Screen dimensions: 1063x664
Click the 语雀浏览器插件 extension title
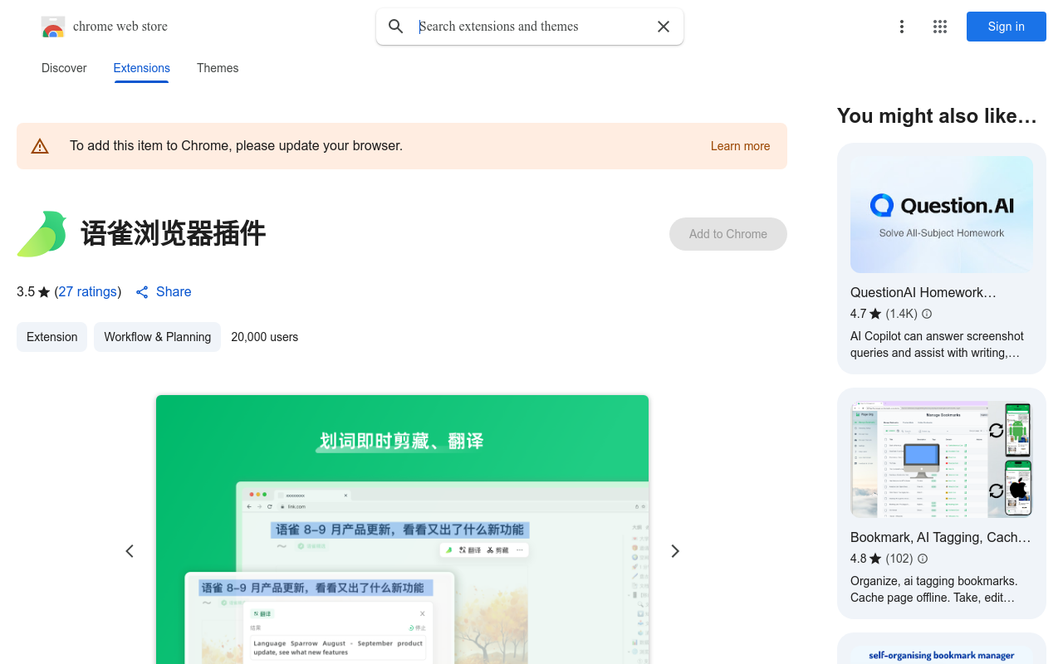point(174,234)
